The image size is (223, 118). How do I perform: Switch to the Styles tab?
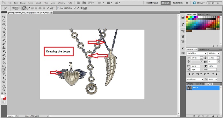pyautogui.click(x=201, y=14)
